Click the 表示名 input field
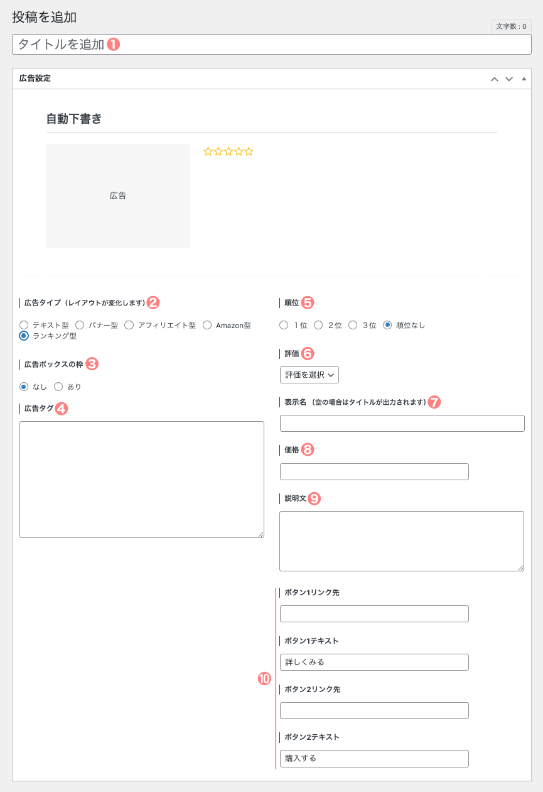The width and height of the screenshot is (543, 792). [402, 424]
